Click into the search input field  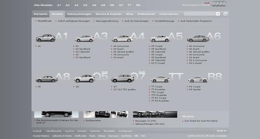200,14
